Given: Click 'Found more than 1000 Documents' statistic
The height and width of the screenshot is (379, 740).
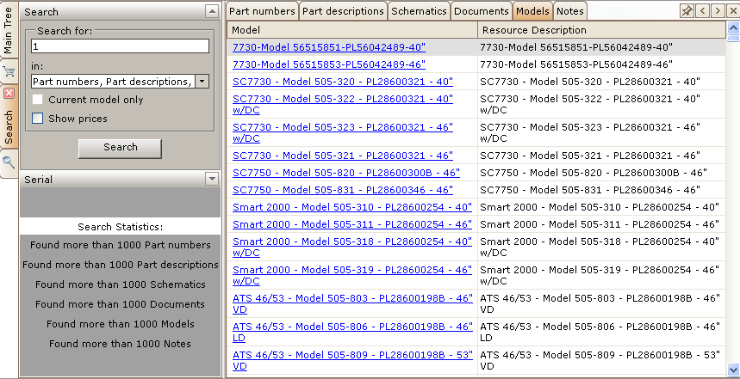Looking at the screenshot, I should point(121,304).
